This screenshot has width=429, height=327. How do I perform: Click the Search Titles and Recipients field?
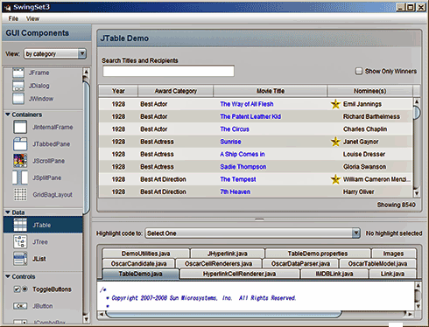tap(168, 71)
